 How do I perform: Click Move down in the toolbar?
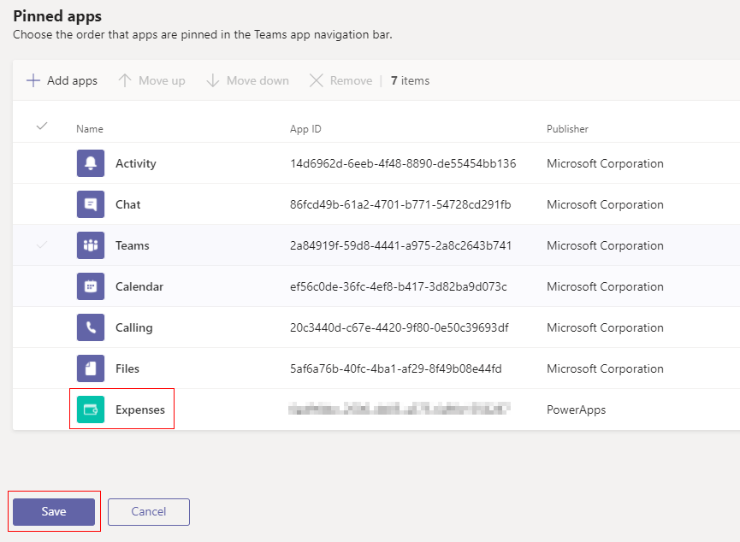[248, 80]
